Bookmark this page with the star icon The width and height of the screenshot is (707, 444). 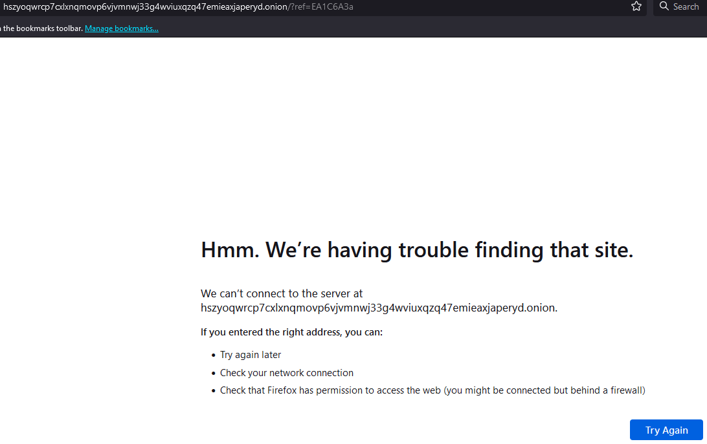636,6
